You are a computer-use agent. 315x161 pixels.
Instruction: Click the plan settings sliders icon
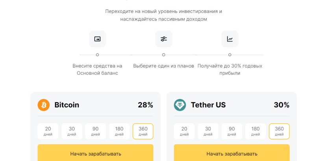pyautogui.click(x=163, y=39)
